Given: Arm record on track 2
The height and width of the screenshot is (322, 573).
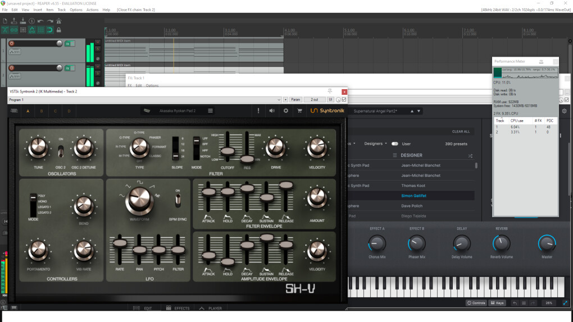Looking at the screenshot, I should (12, 68).
